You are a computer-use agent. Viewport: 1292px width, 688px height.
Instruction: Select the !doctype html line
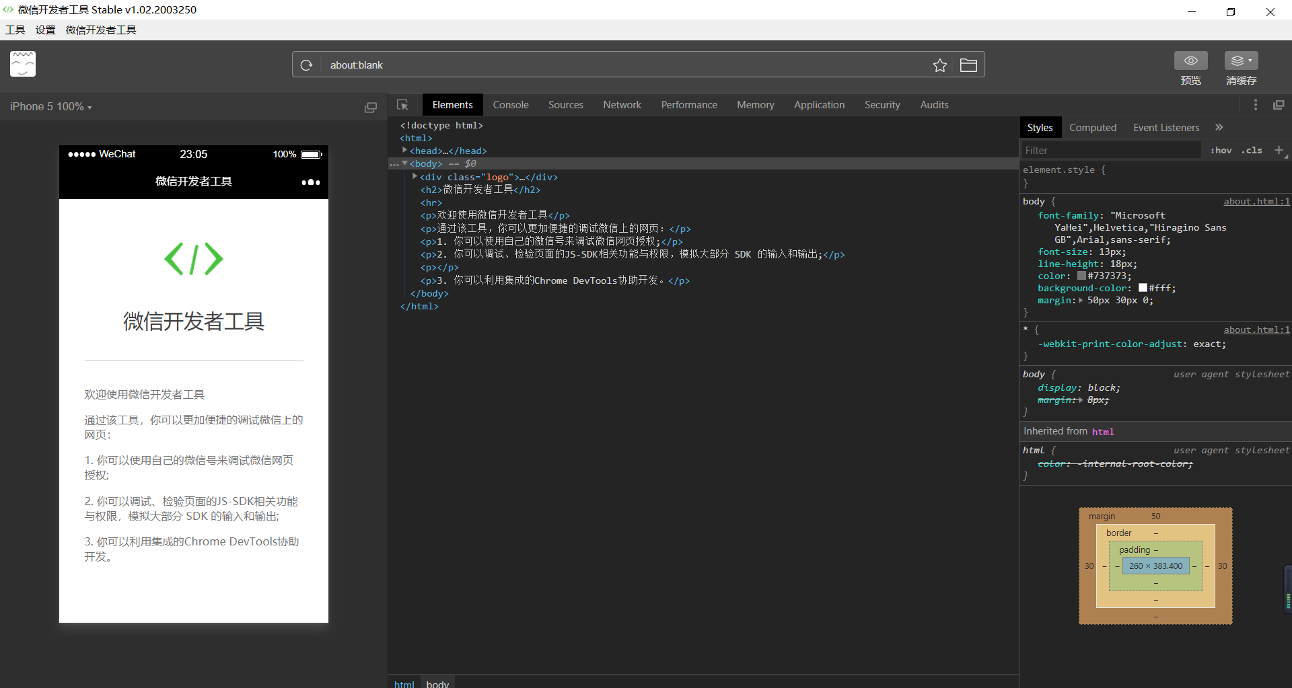[441, 125]
